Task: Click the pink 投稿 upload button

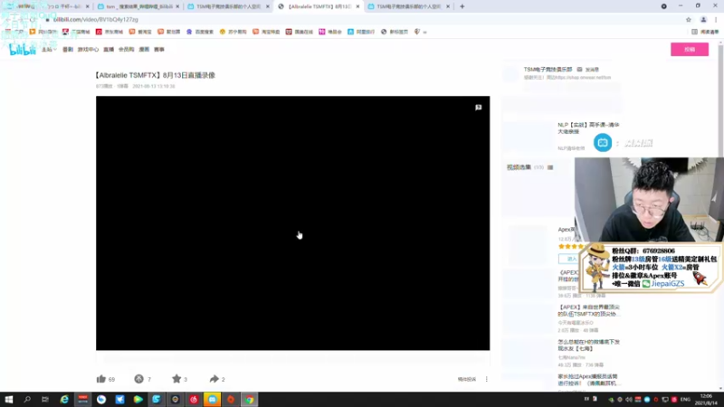Action: 690,50
